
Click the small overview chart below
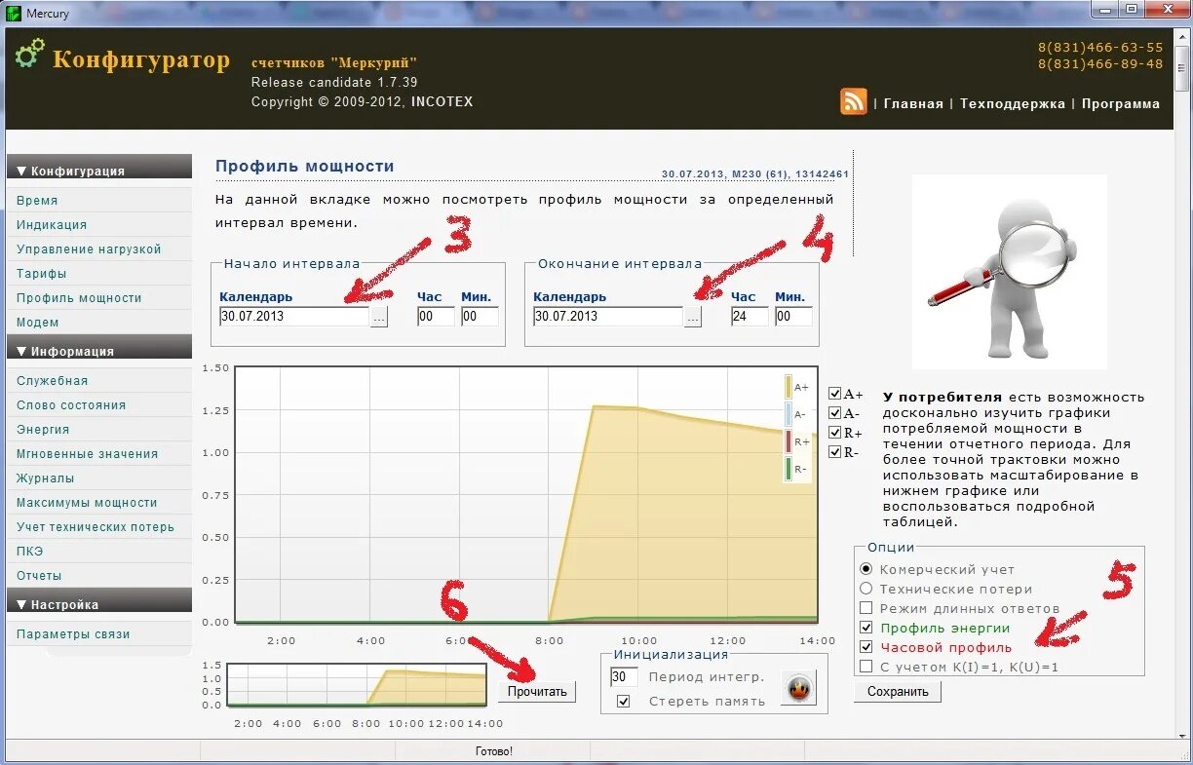point(357,684)
